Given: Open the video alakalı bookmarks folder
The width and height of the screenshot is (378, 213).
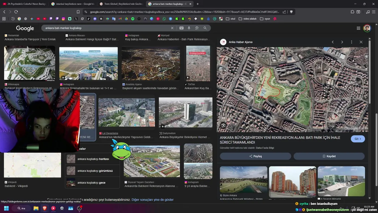Looking at the screenshot, I should [x=247, y=19].
